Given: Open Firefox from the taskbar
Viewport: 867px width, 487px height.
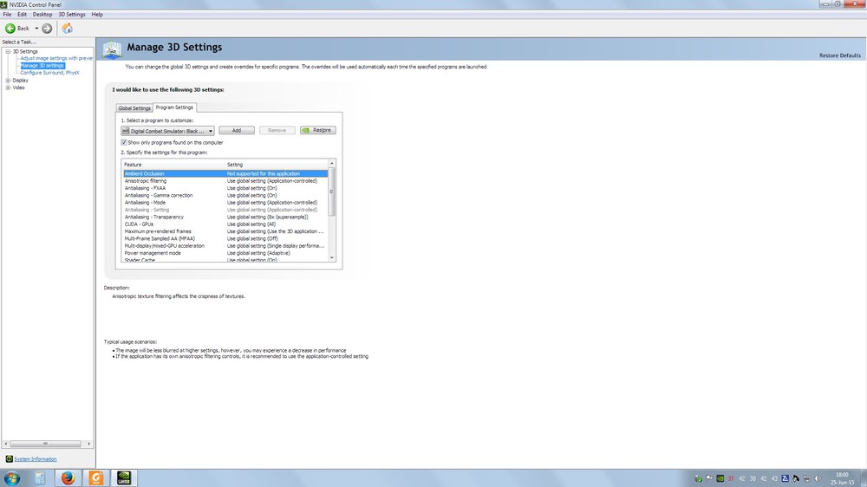Looking at the screenshot, I should point(68,478).
